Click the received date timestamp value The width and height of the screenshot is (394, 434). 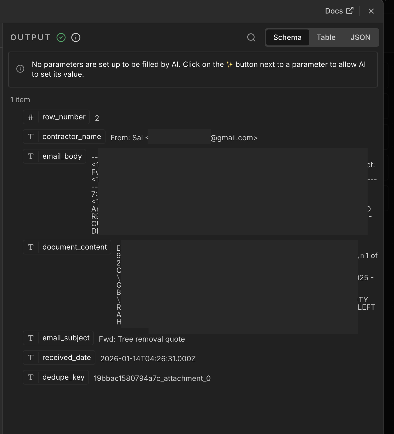148,359
